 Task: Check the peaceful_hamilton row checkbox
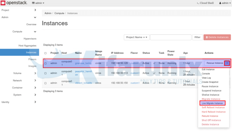pyautogui.click(x=45, y=73)
